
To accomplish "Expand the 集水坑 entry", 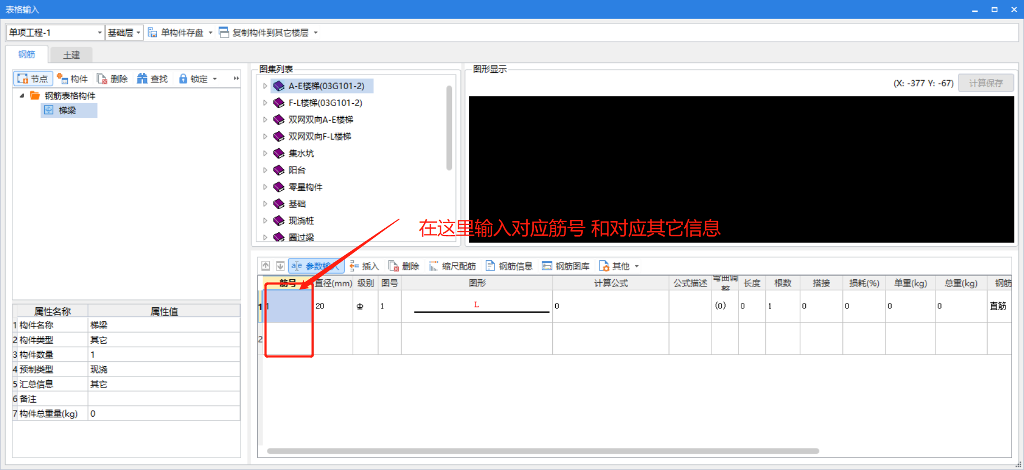I will 265,153.
